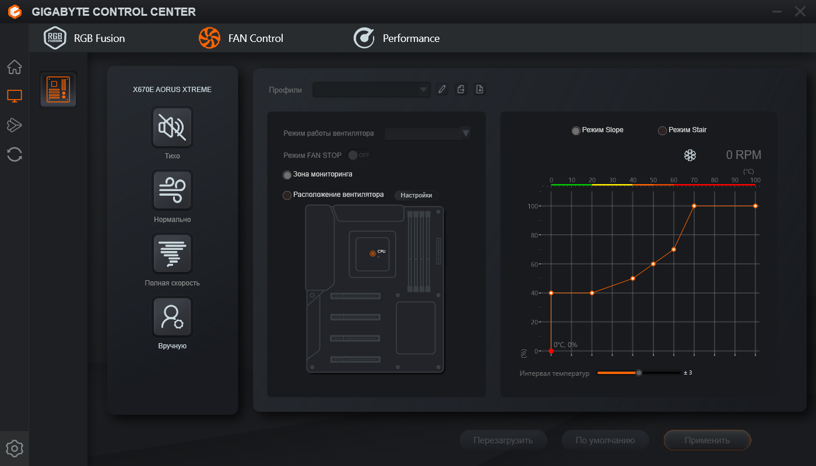Choose the Тихо silent fan preset
816x466 pixels.
[x=172, y=127]
